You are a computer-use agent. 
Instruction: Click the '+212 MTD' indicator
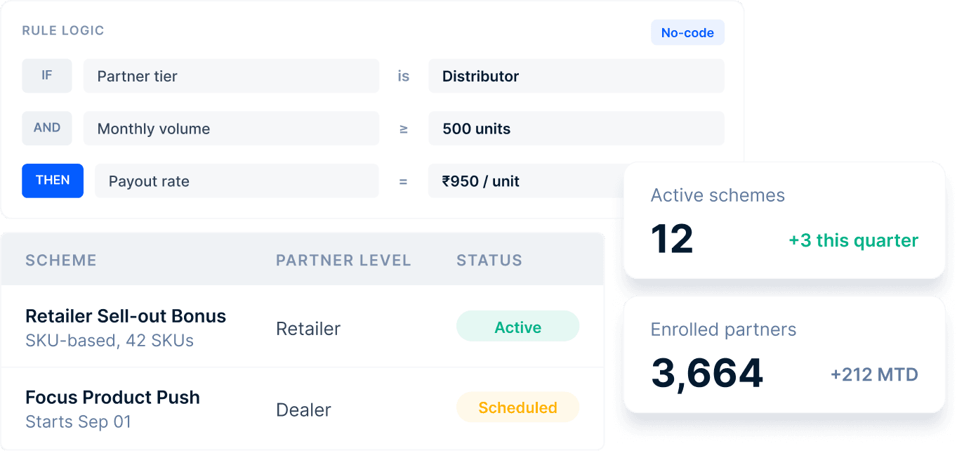[x=874, y=375]
